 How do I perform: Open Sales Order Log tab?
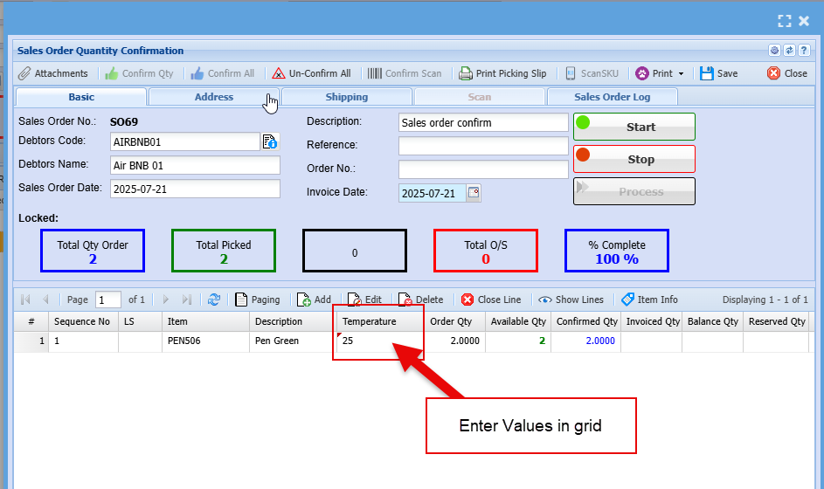tap(613, 97)
